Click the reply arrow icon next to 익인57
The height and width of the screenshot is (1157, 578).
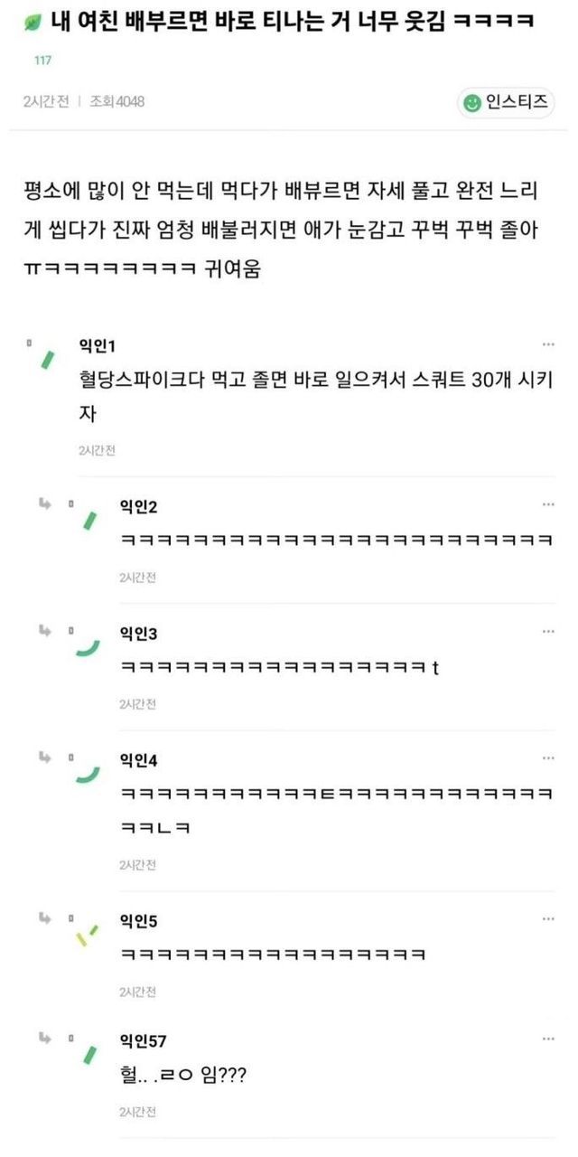(44, 1039)
